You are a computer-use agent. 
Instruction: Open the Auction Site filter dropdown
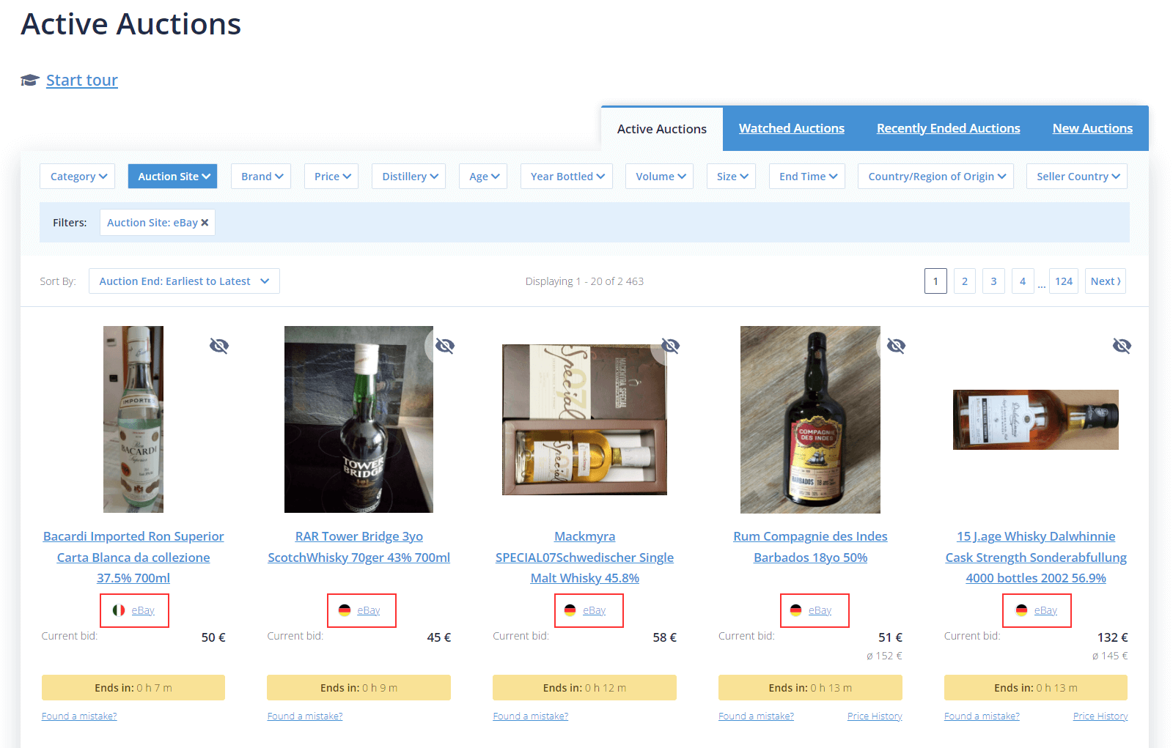(173, 177)
